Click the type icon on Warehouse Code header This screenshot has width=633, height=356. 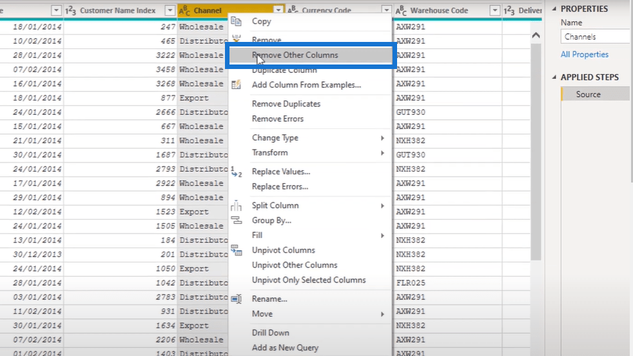(x=401, y=10)
